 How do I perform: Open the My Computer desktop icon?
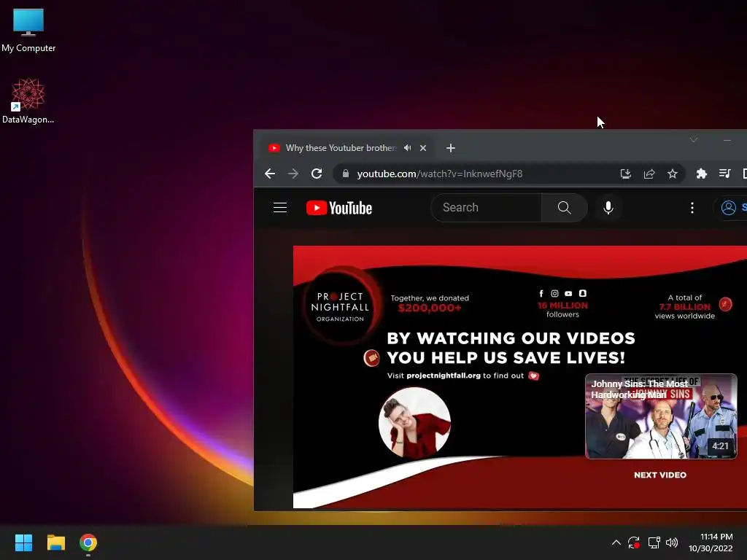[x=28, y=29]
